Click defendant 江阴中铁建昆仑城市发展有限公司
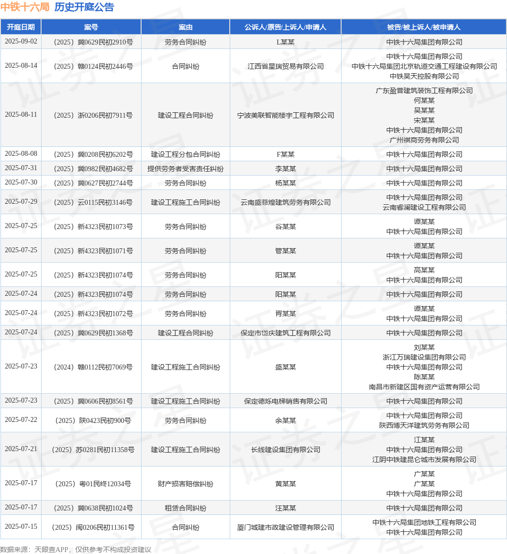The width and height of the screenshot is (507, 554). [x=424, y=460]
